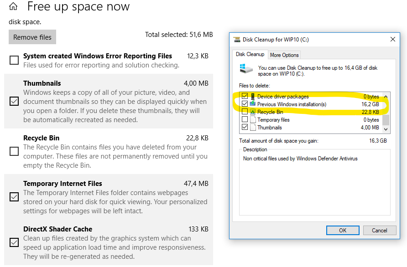Viewport: 407px width, 267px height.
Task: Click the 12,3 KB size value
Action: click(198, 56)
